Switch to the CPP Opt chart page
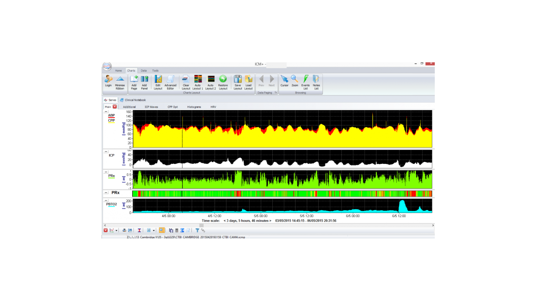This screenshot has height=301, width=536. coord(173,107)
